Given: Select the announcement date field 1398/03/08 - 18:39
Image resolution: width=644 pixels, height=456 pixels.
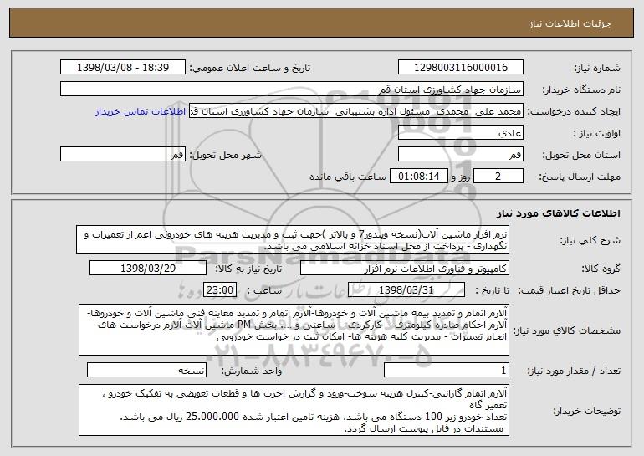Looking at the screenshot, I should pyautogui.click(x=123, y=68).
